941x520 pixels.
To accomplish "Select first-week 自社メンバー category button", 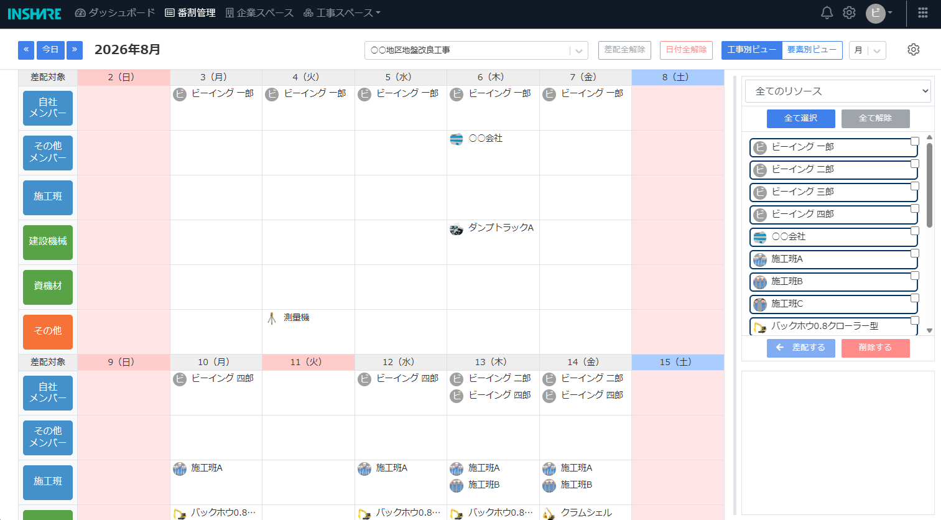I will 48,108.
